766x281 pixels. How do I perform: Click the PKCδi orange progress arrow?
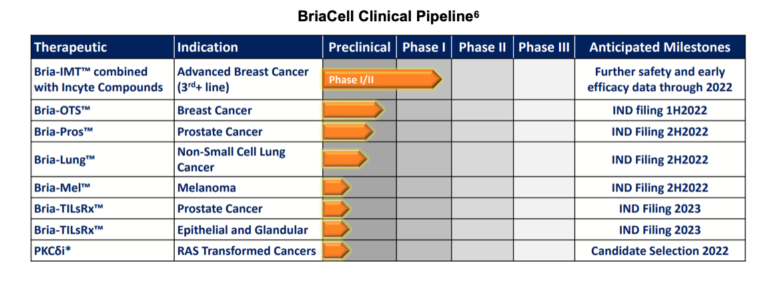point(336,250)
